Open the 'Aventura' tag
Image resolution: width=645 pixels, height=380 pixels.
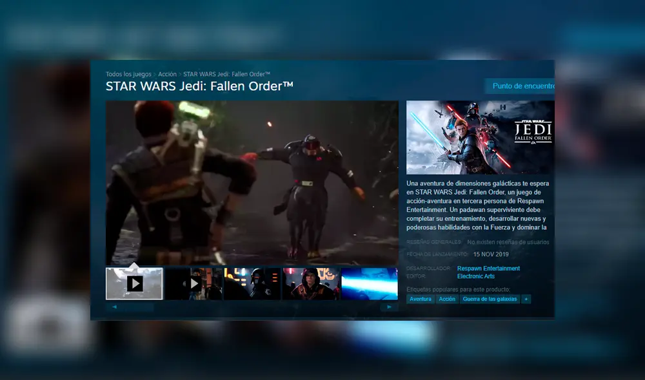421,299
